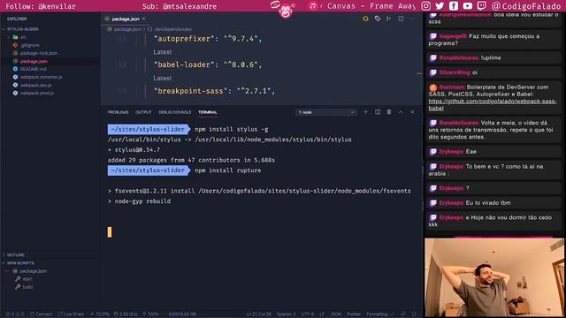Collapse package.json under NPM Scripts
This screenshot has height=318, width=566.
7,271
